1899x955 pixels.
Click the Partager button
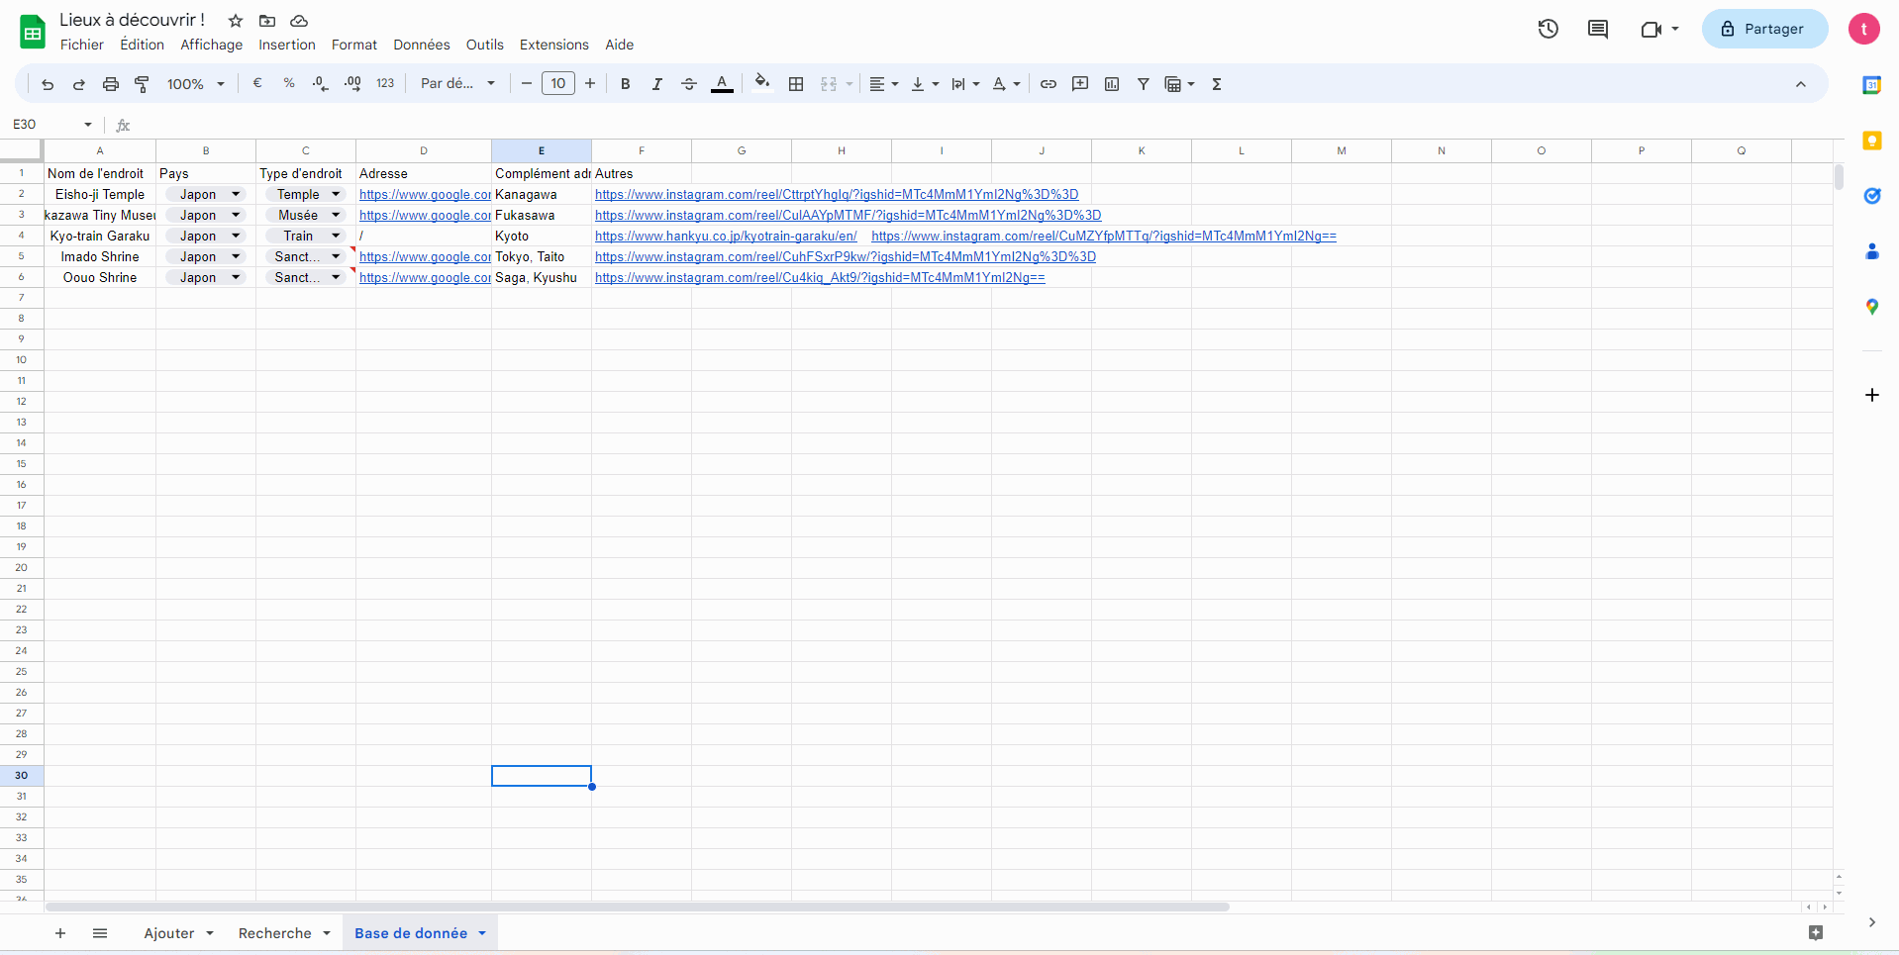[1763, 29]
